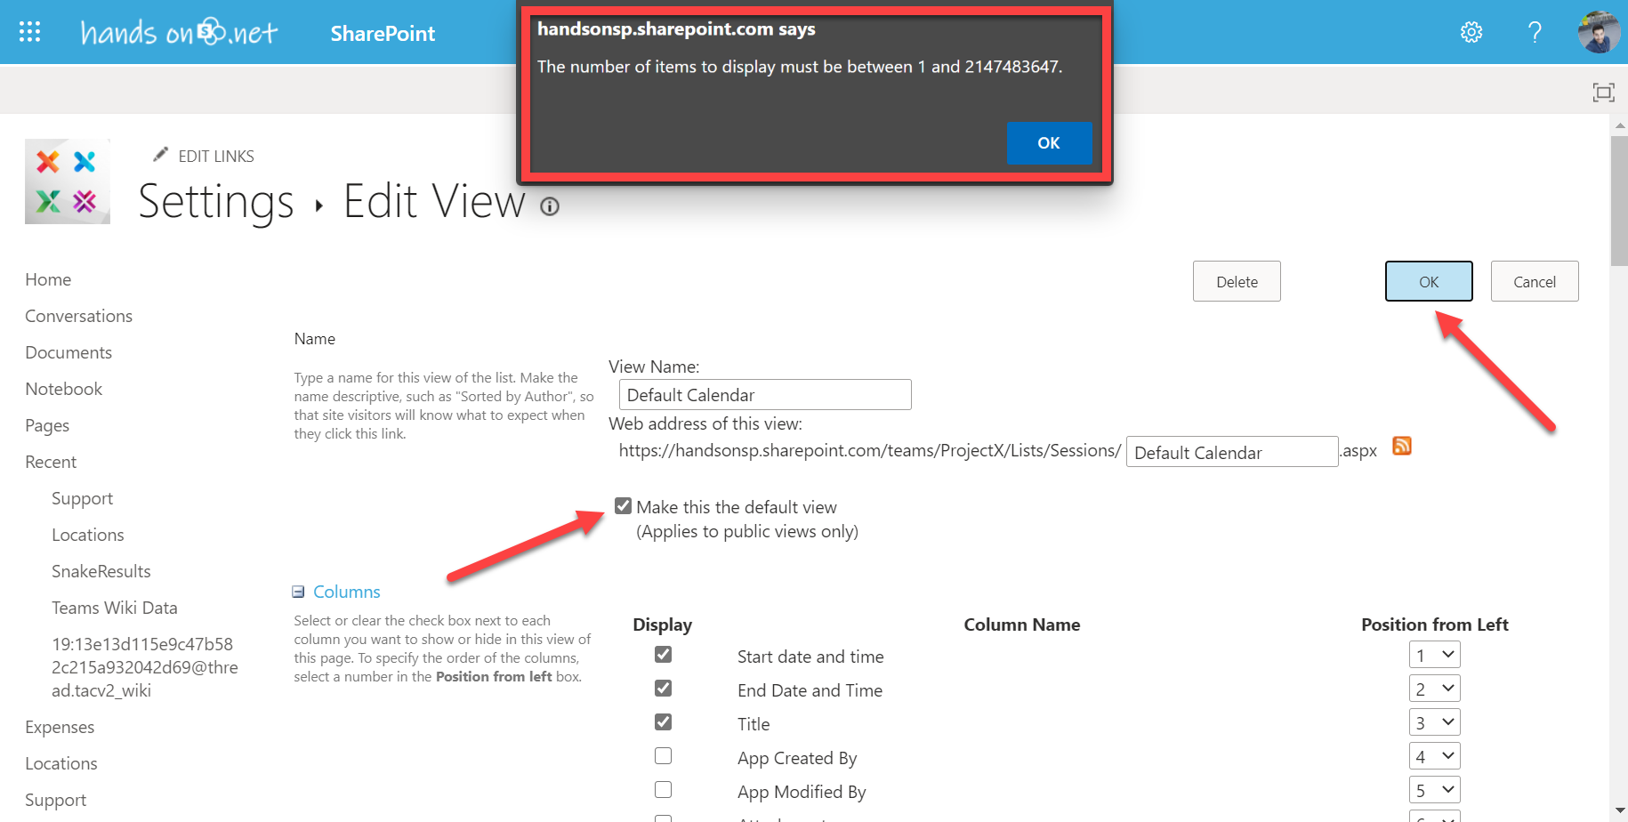Collapse the Columns section
The height and width of the screenshot is (822, 1628).
(299, 592)
